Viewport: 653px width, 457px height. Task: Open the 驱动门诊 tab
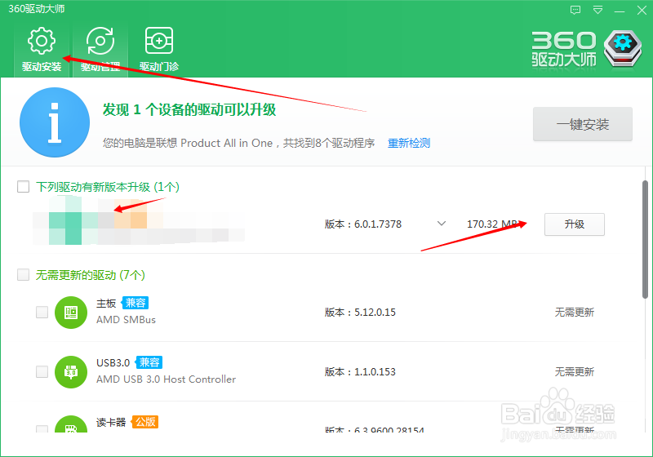coord(158,49)
